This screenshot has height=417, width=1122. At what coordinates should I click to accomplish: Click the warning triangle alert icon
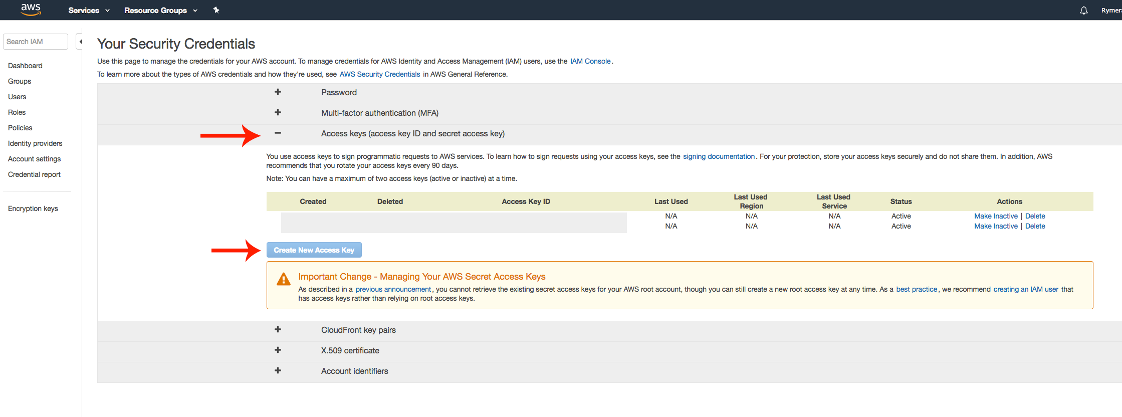click(284, 279)
